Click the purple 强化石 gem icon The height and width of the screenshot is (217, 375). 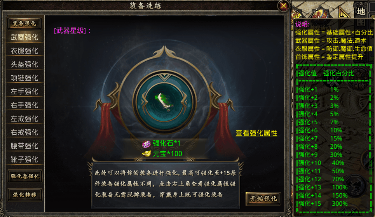146,144
